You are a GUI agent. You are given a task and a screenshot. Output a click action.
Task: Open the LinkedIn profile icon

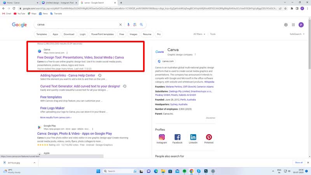coord(193,137)
